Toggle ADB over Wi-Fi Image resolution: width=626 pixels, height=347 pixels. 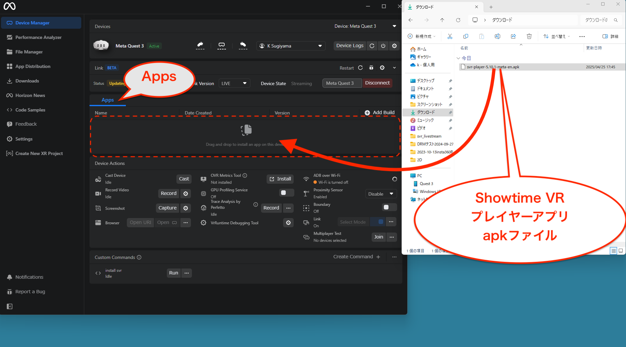(x=394, y=179)
